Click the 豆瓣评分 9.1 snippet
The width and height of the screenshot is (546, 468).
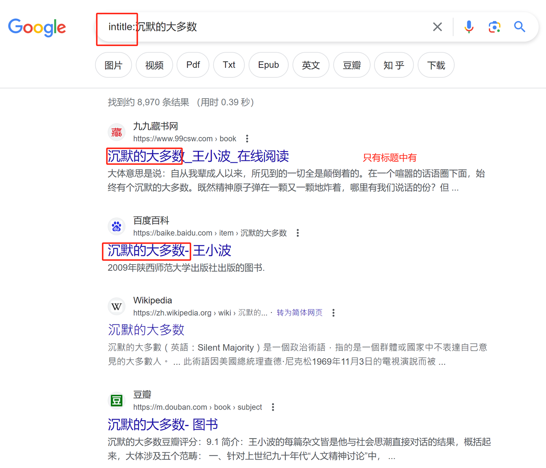(299, 449)
